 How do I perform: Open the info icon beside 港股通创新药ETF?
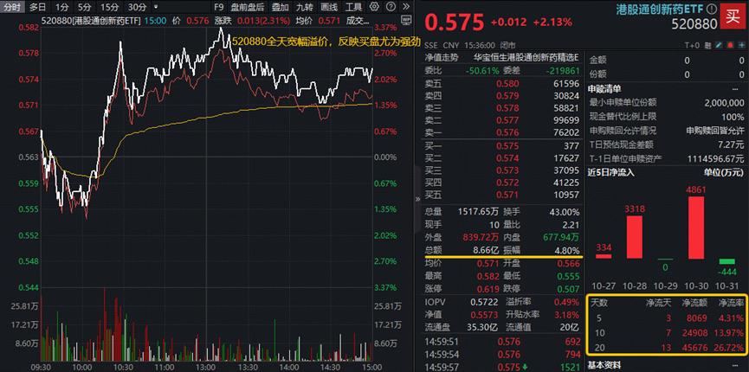pos(712,9)
